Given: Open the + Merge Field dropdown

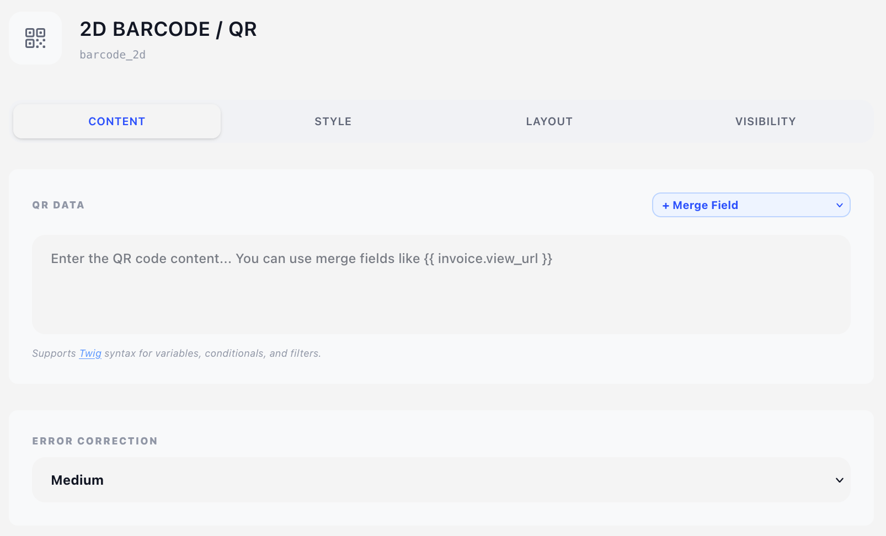Looking at the screenshot, I should tap(751, 205).
